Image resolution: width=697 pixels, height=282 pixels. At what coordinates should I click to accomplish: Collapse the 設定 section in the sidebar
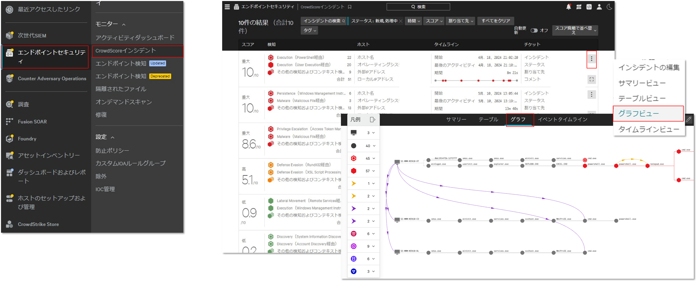[112, 137]
